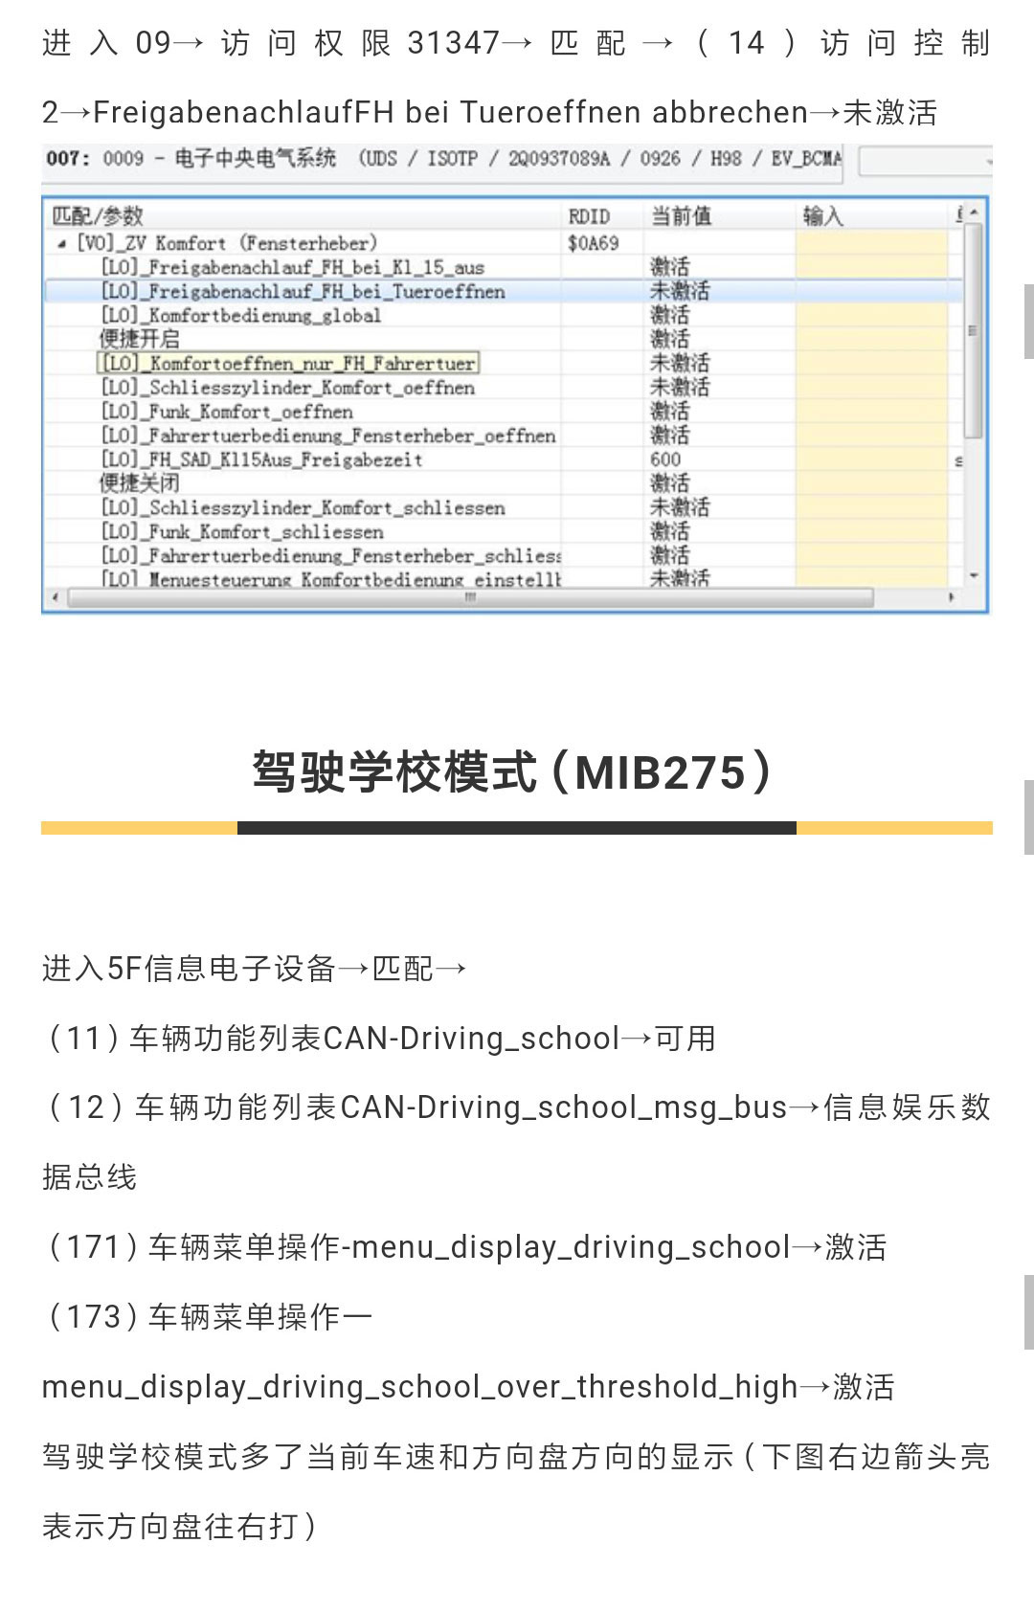Click the 输入 column header
1034x1610 pixels.
(x=871, y=215)
